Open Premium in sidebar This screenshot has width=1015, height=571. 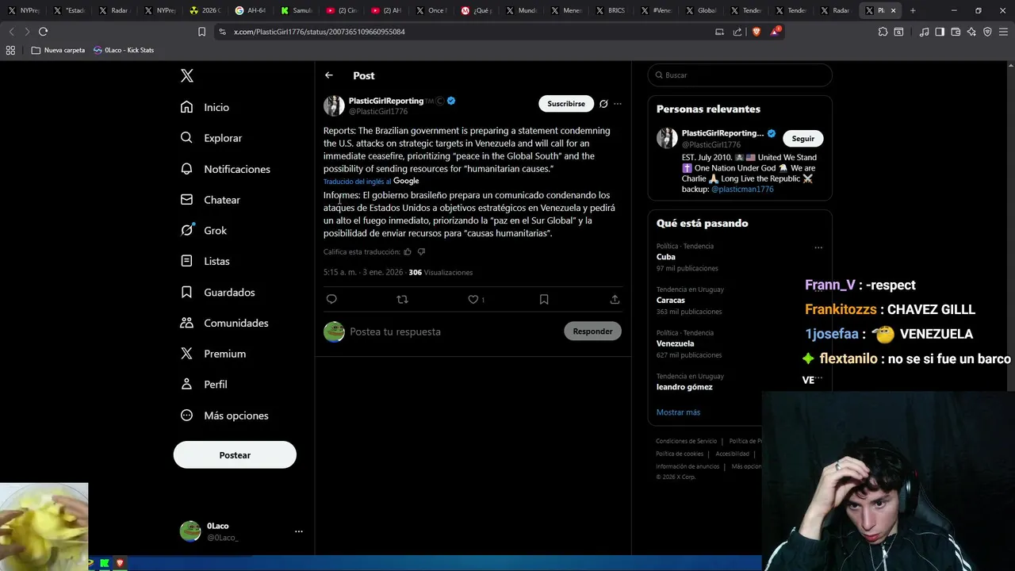point(213,354)
